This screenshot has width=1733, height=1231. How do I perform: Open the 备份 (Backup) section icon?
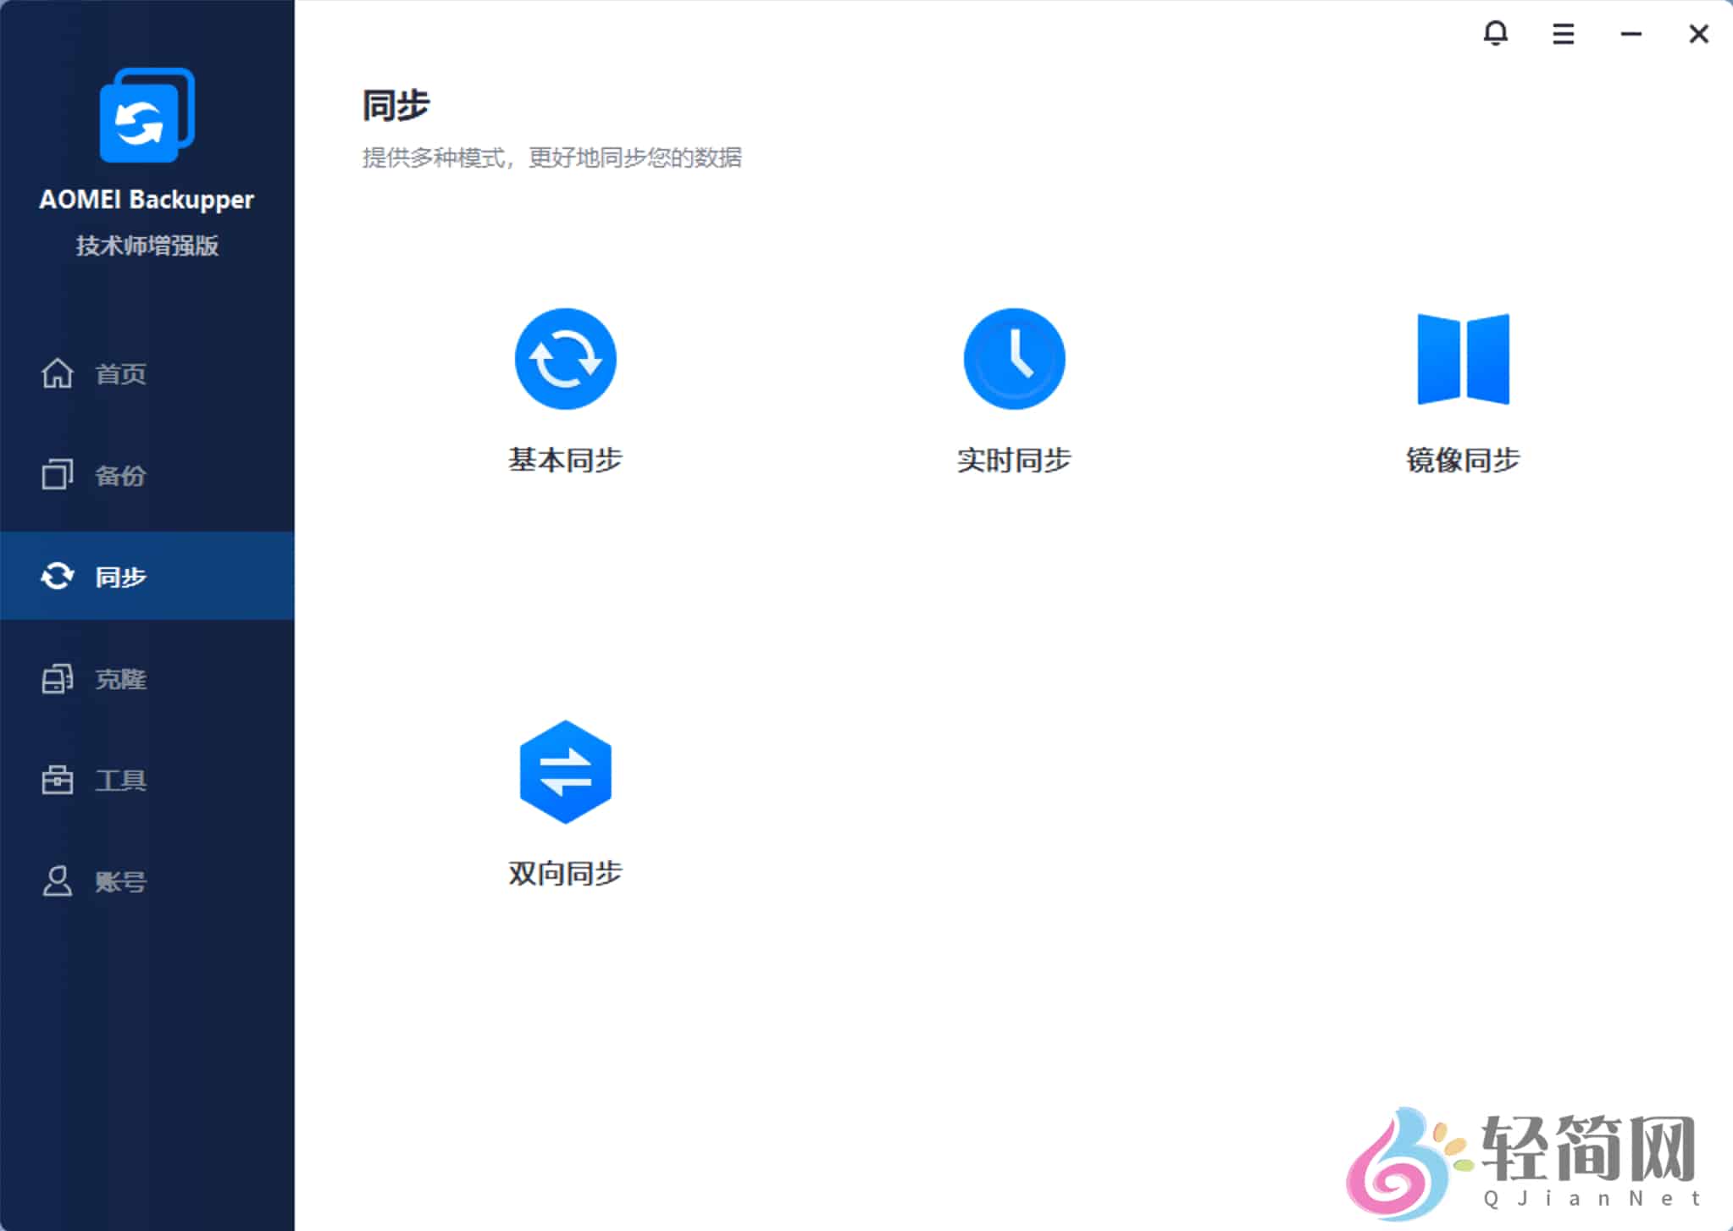pyautogui.click(x=57, y=474)
